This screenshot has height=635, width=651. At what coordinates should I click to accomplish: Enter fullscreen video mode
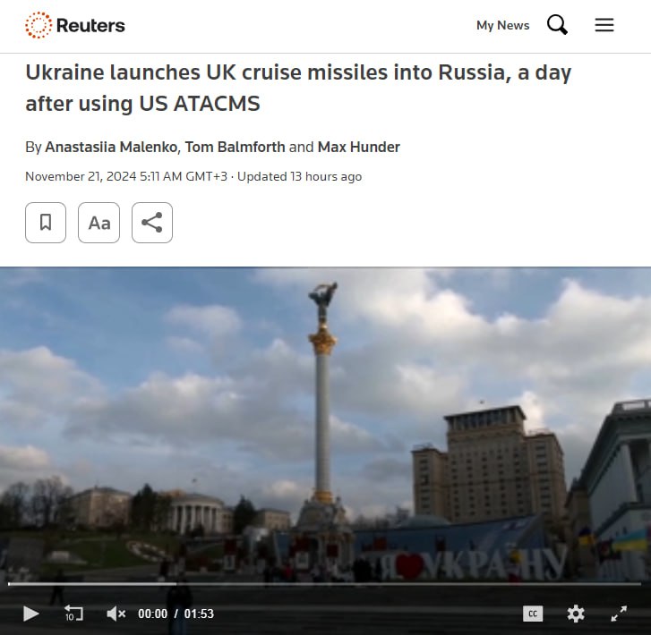pos(619,614)
